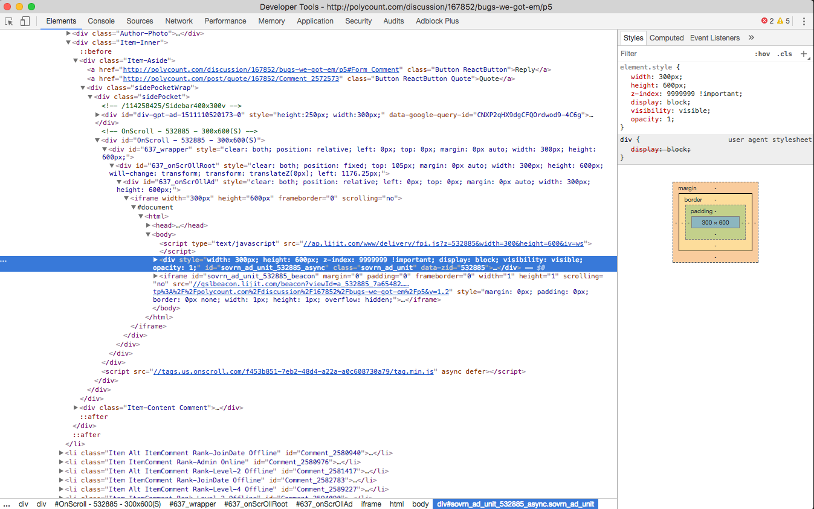The height and width of the screenshot is (509, 814).
Task: Collapse the 637_wrapper div node
Action: tap(105, 149)
